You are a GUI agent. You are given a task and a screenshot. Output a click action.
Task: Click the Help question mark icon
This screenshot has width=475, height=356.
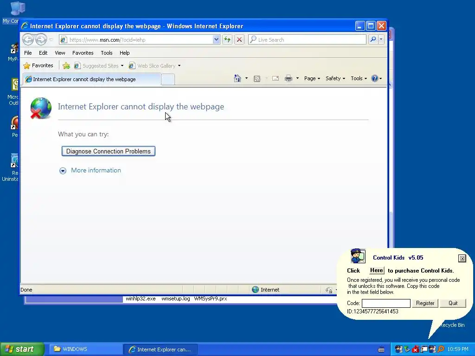(x=375, y=78)
